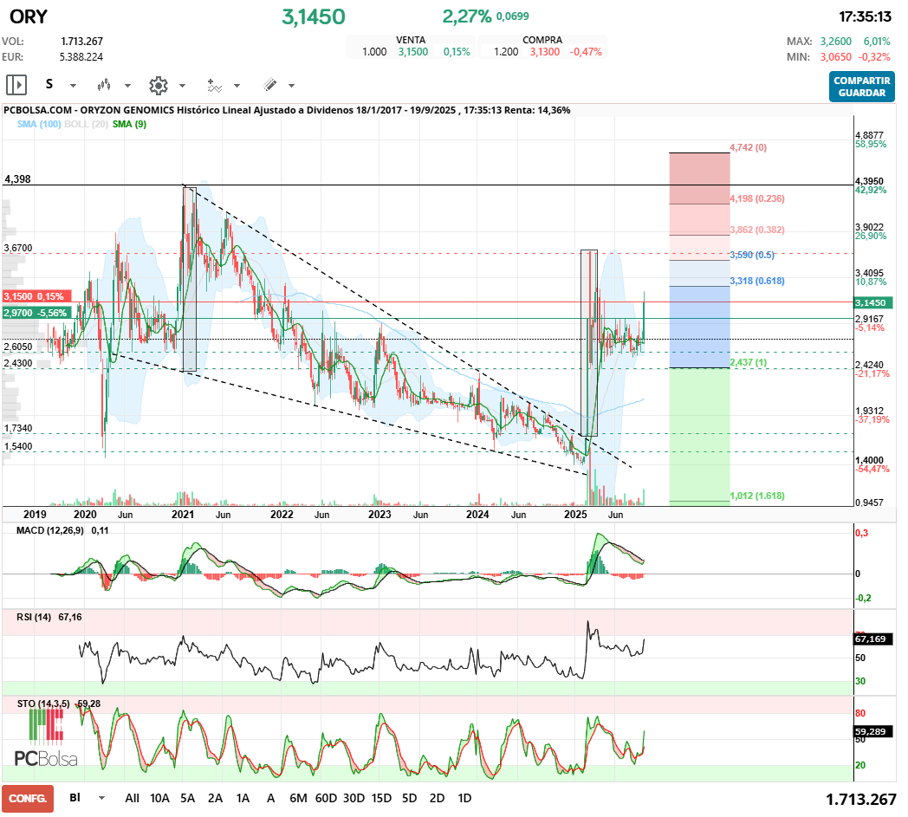The width and height of the screenshot is (908, 817).
Task: Click the 2025 label on time axis
Action: tap(575, 515)
